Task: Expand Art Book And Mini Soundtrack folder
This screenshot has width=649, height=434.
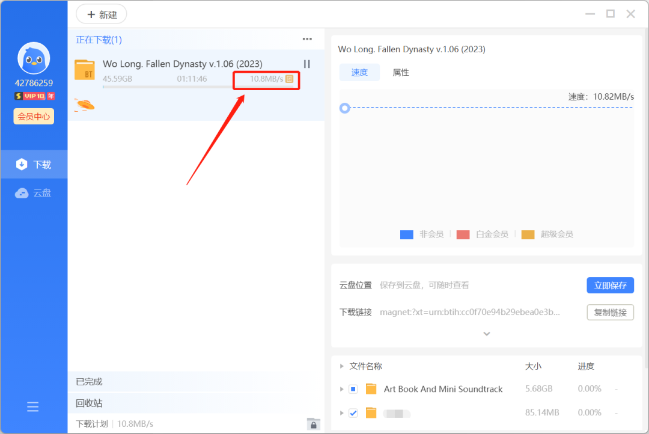Action: [x=341, y=389]
